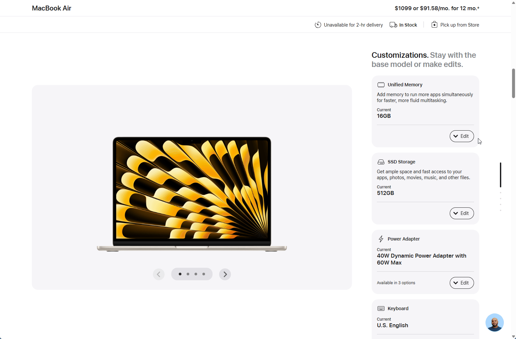This screenshot has height=339, width=516.
Task: Click the MacBook Air title
Action: (52, 8)
